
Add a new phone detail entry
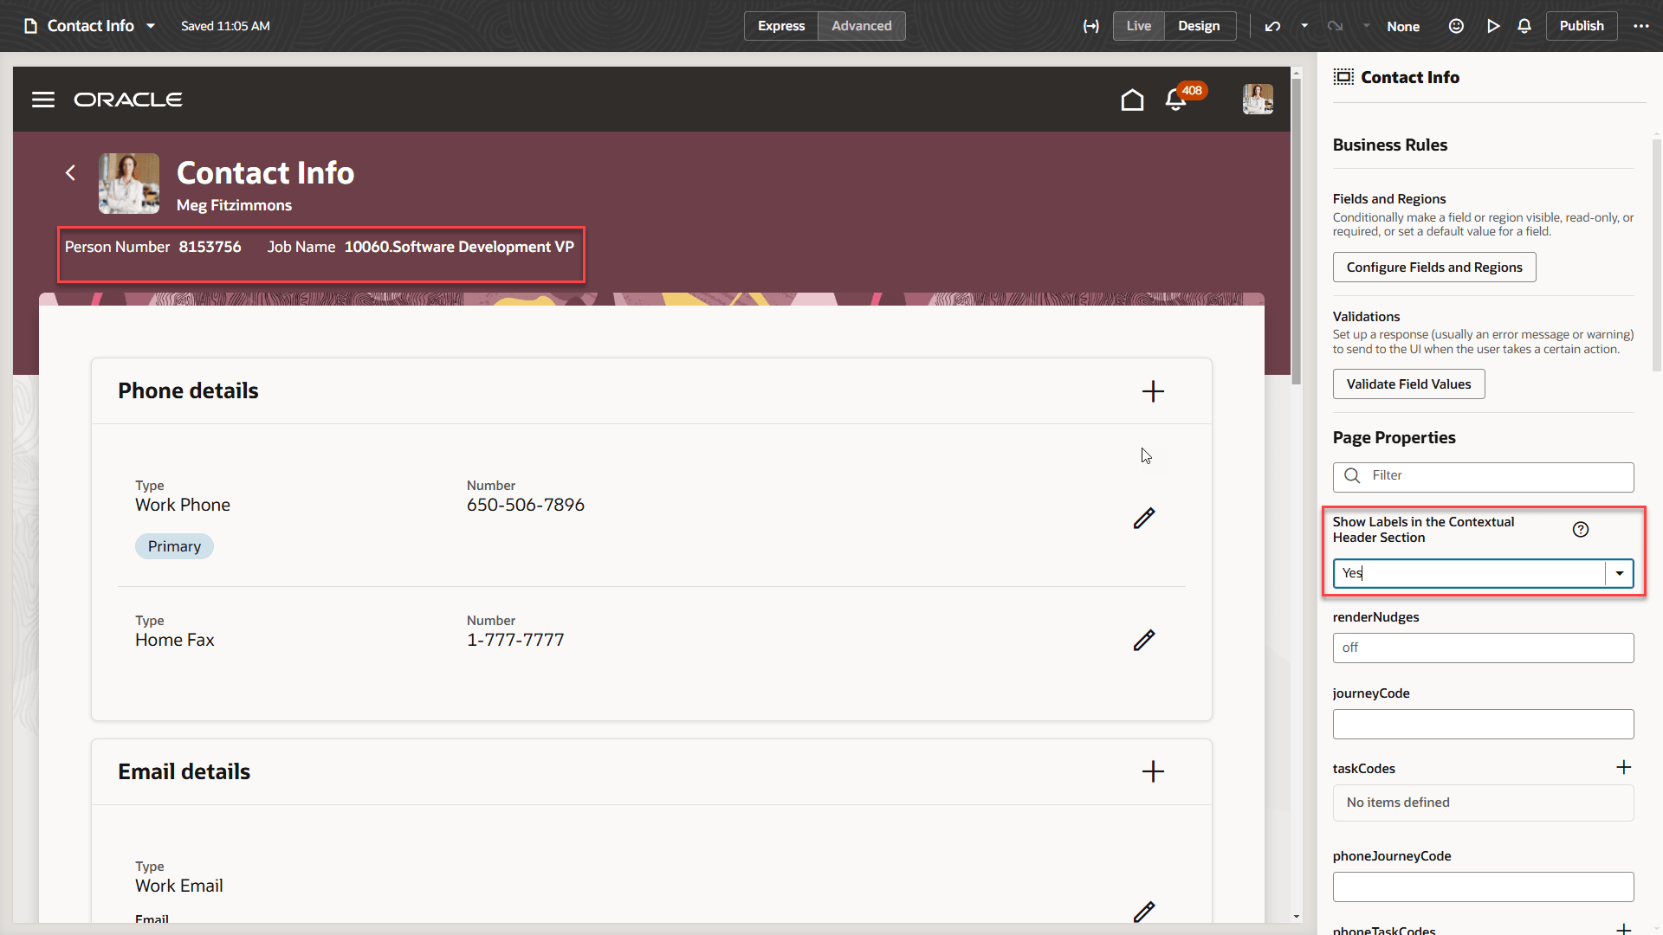[x=1153, y=391]
